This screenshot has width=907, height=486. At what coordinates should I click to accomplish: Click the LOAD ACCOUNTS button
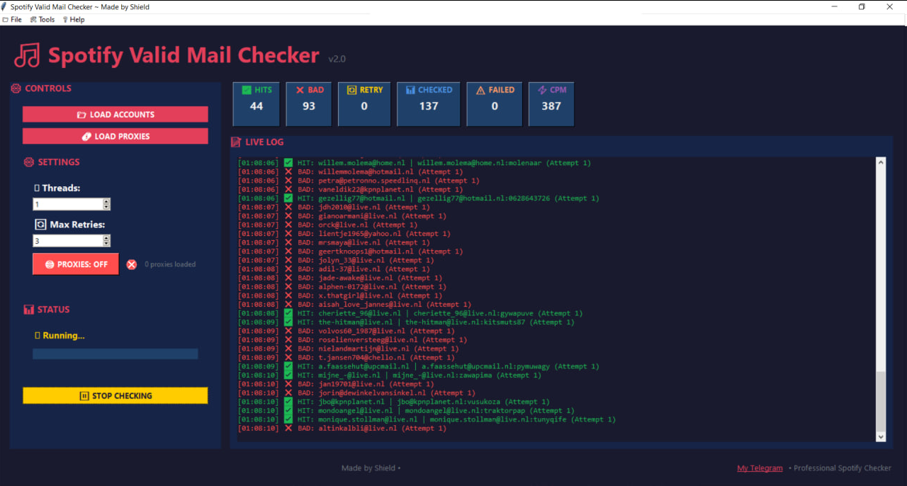pos(116,114)
